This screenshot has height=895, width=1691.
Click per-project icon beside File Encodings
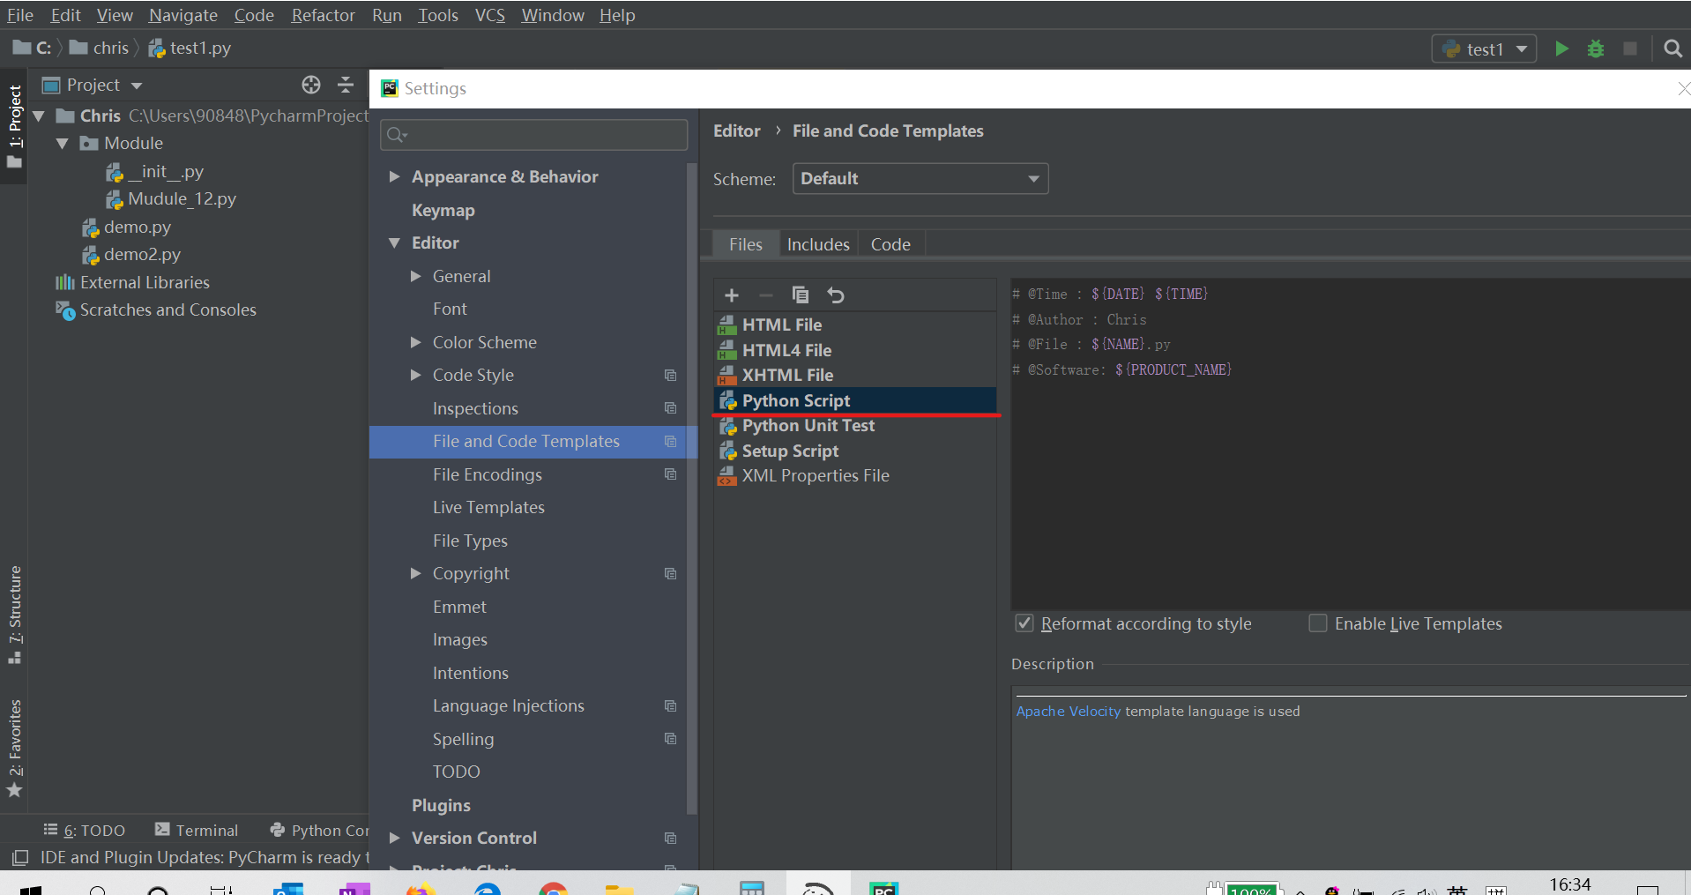click(x=670, y=474)
